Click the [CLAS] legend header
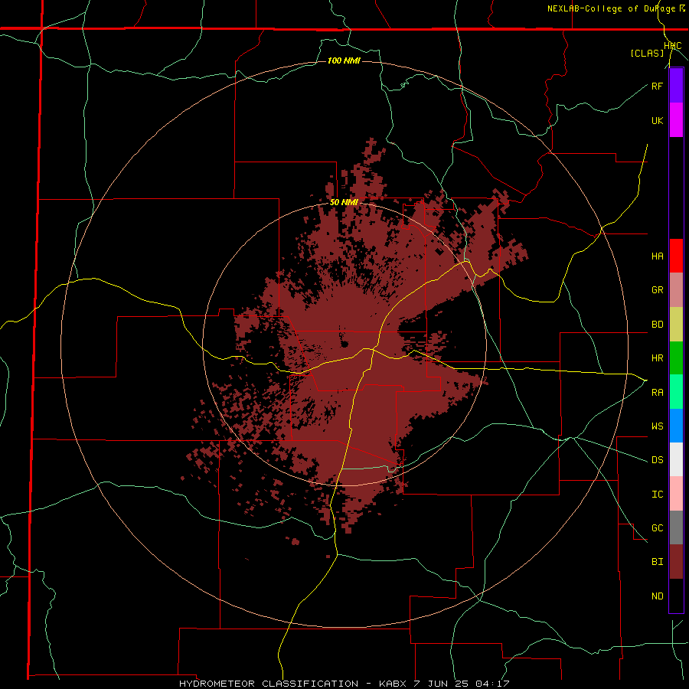Image resolution: width=689 pixels, height=689 pixels. click(x=647, y=53)
